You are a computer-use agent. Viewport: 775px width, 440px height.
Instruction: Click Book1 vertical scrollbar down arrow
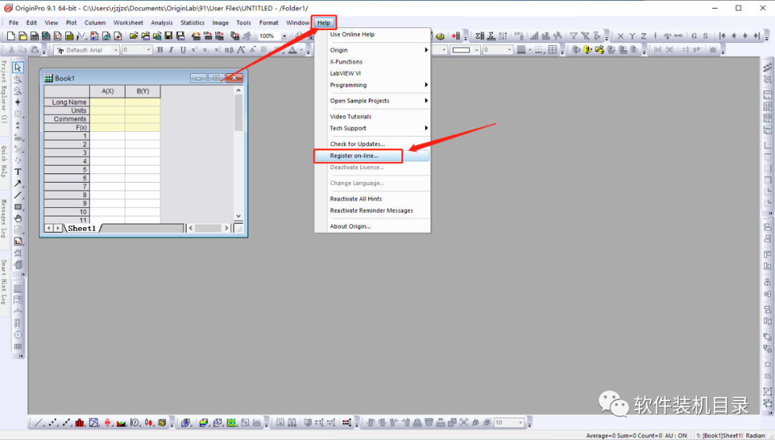(x=238, y=216)
